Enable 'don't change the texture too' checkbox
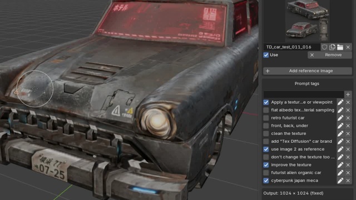This screenshot has height=200, width=356. (266, 157)
